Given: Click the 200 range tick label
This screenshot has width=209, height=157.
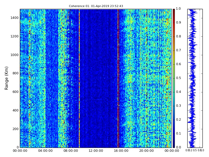Looking at the screenshot, I should pyautogui.click(x=15, y=129).
